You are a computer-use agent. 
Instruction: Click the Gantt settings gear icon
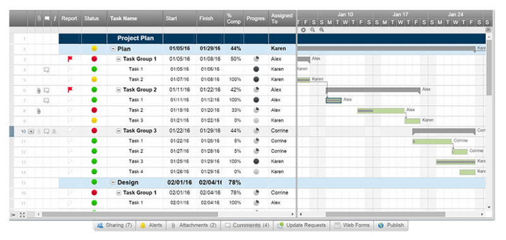[303, 30]
